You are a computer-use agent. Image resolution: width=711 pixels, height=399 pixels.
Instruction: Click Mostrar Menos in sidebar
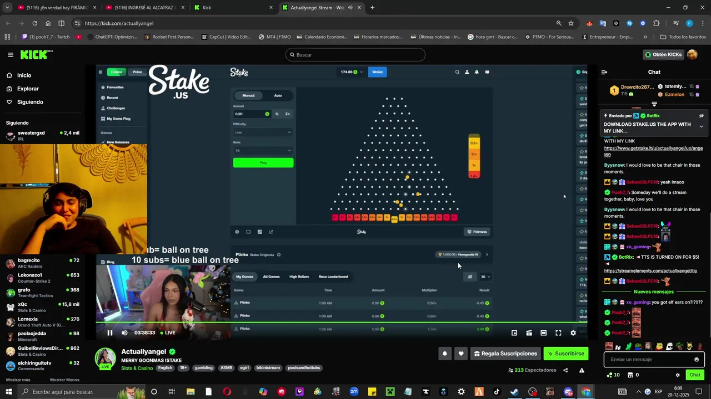[64, 380]
